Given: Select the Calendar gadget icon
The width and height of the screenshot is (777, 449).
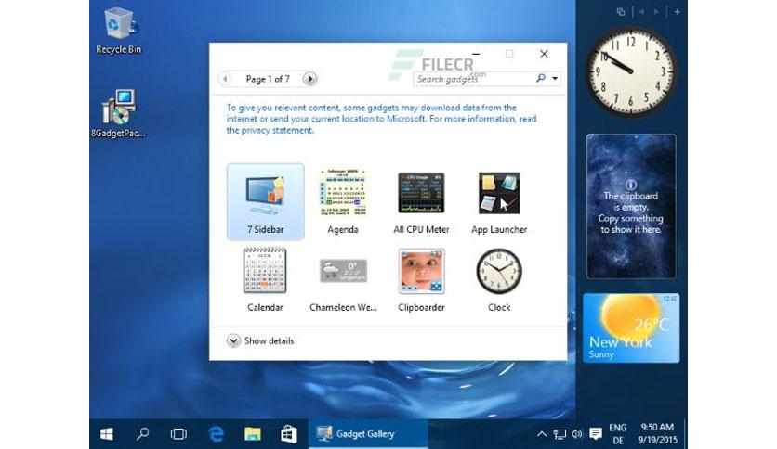Looking at the screenshot, I should pos(265,271).
